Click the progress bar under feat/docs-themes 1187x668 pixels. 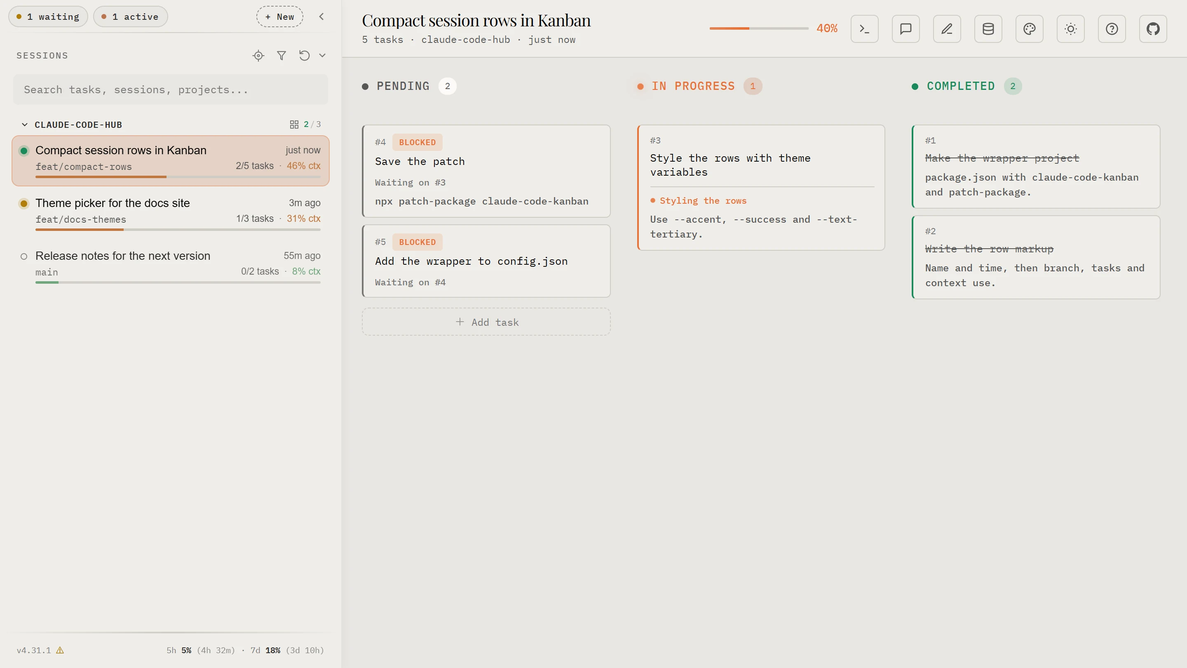[178, 230]
